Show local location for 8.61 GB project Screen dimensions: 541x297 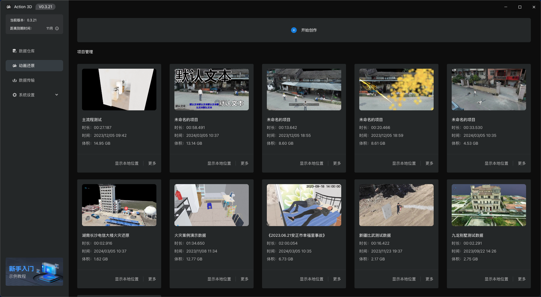[x=404, y=163]
